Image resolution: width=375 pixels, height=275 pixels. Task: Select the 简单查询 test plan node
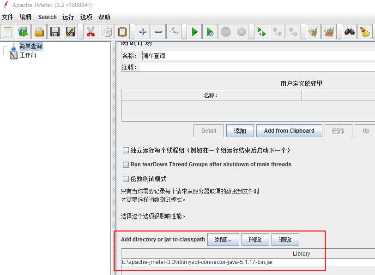[31, 46]
